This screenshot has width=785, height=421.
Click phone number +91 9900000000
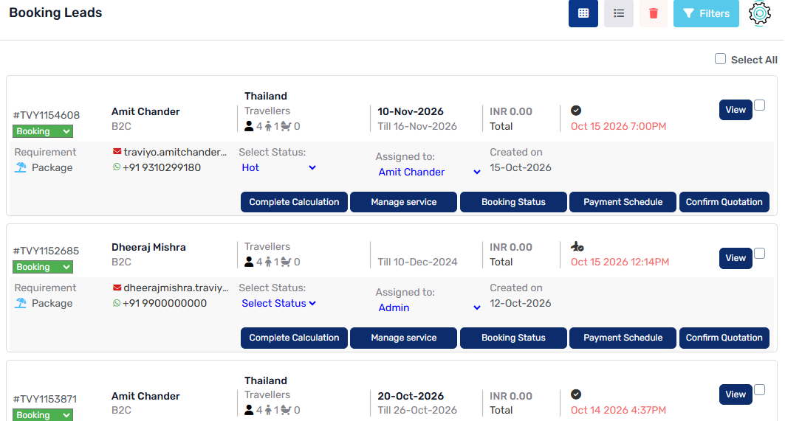pos(165,303)
